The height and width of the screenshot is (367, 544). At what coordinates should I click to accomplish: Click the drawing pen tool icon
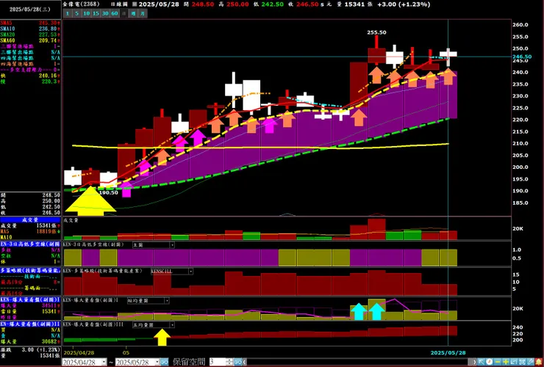point(531,362)
